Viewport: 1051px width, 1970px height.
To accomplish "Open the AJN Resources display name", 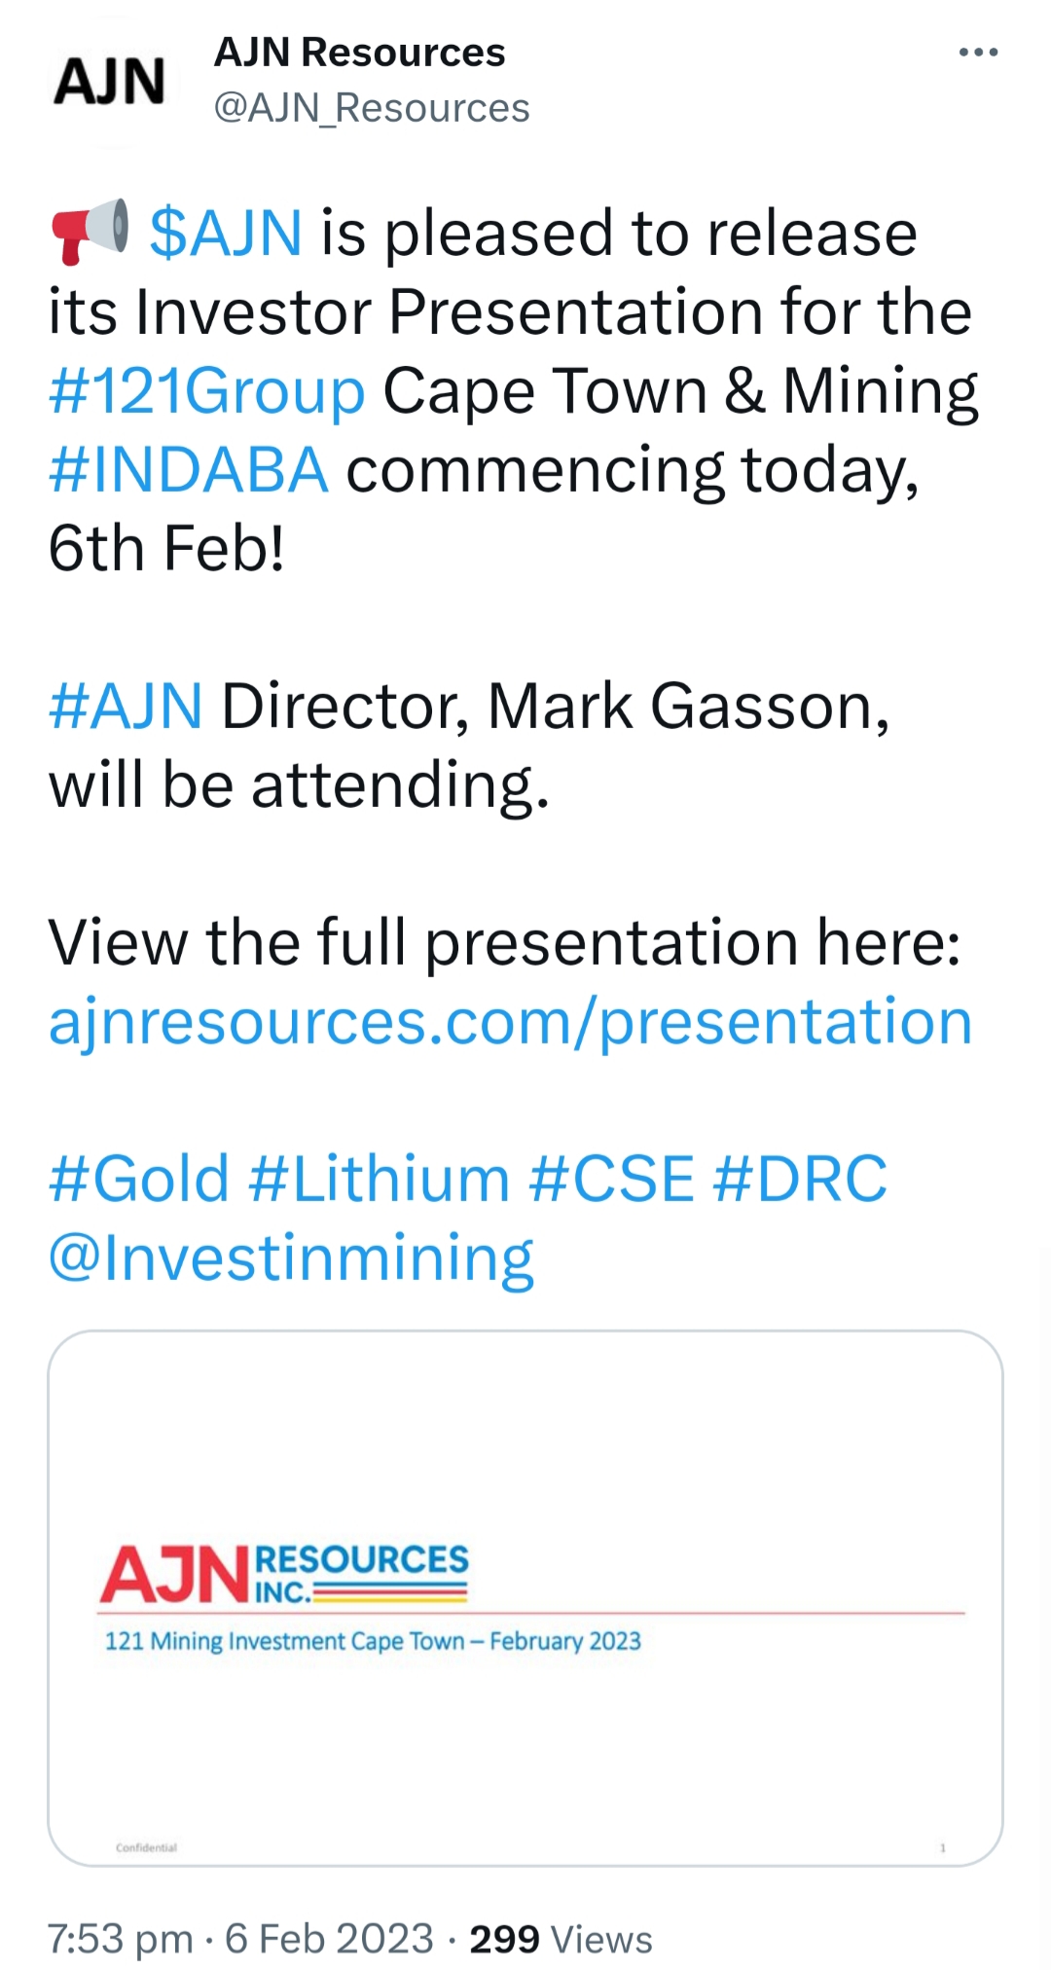I will pyautogui.click(x=359, y=53).
